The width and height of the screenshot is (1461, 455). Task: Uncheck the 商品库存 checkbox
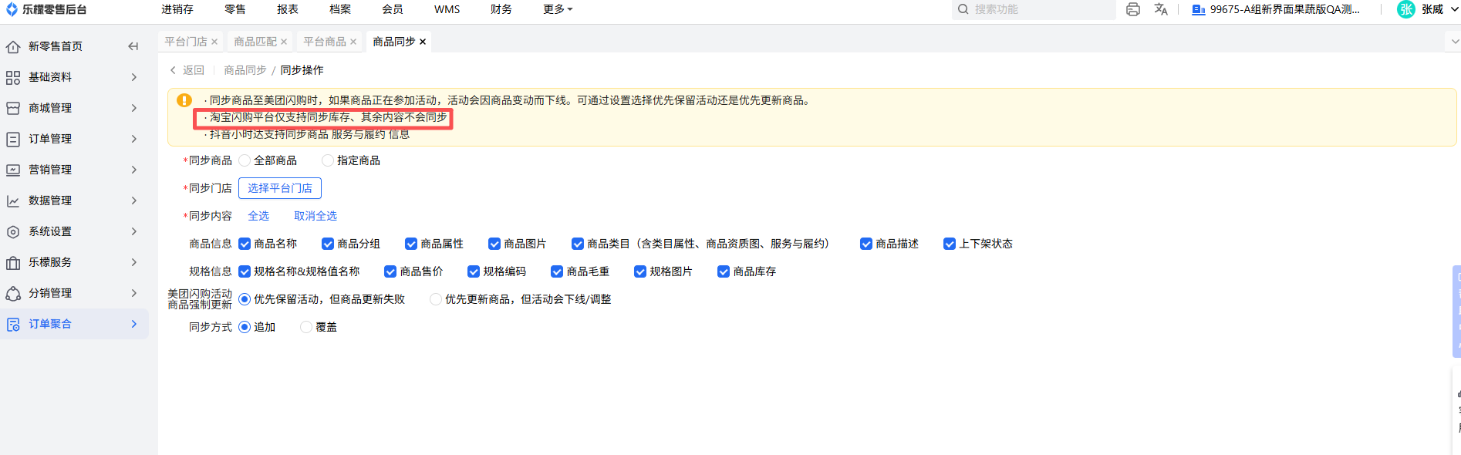click(724, 271)
